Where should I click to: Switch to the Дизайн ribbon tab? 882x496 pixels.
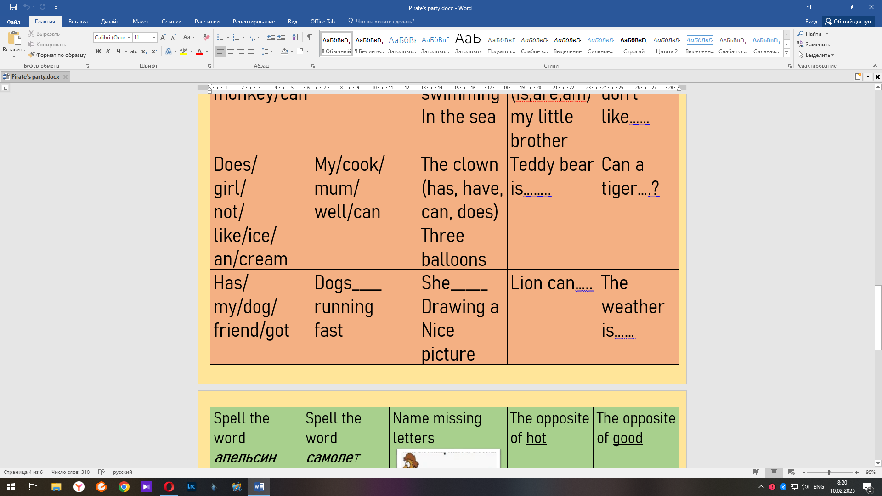110,21
